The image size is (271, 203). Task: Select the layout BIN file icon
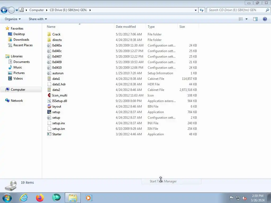49,106
